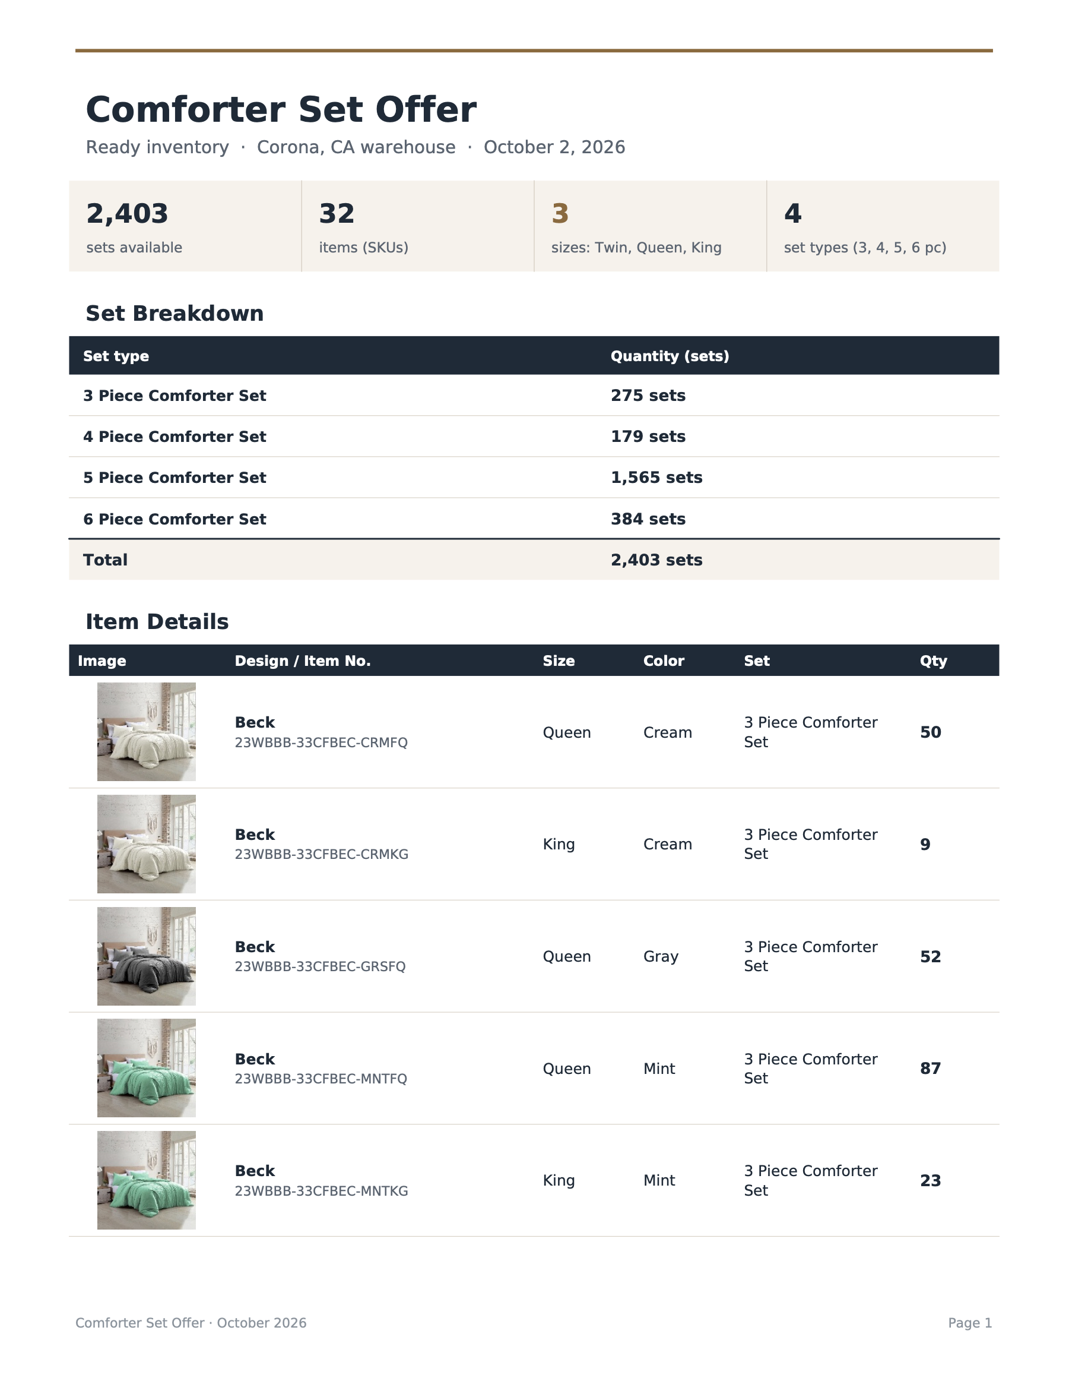
Task: Click the "Design / Item No." column header
Action: (x=303, y=661)
